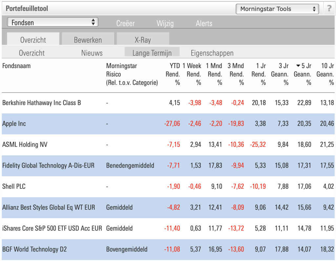
Task: Click Allianz 3 Mnd value -8,09
Action: tap(238, 207)
